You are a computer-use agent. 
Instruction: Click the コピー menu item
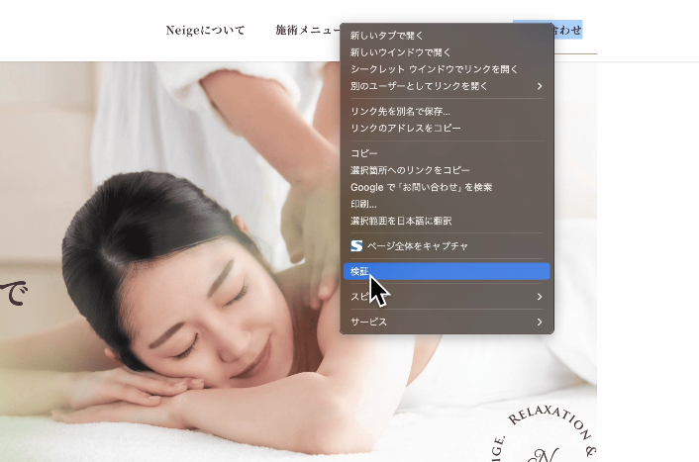(x=447, y=153)
